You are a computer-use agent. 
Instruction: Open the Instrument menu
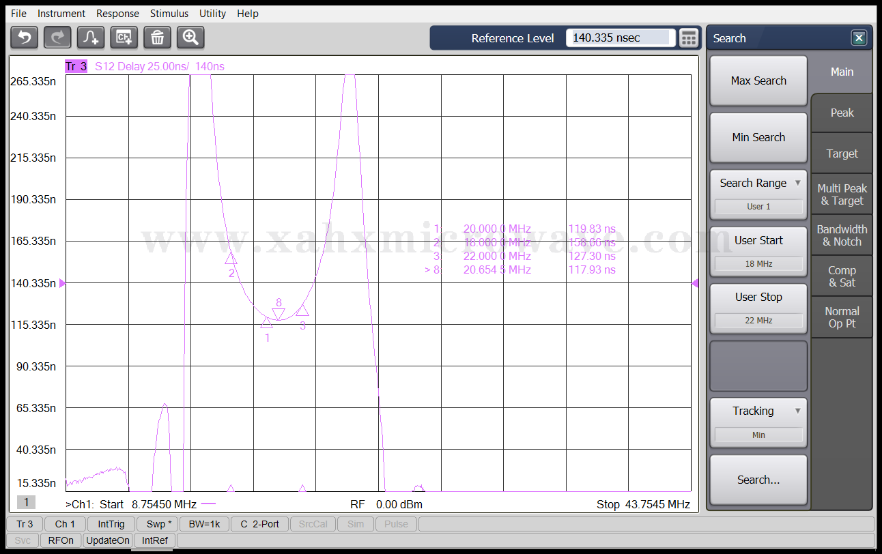61,14
